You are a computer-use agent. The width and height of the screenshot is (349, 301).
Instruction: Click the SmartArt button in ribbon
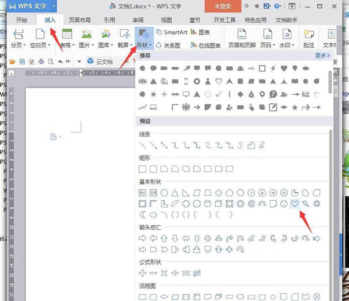171,33
